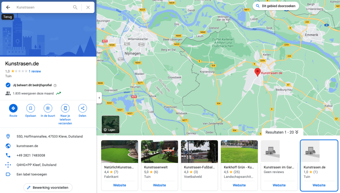
Task: Click the green trend arrow icon
Action: click(x=58, y=93)
